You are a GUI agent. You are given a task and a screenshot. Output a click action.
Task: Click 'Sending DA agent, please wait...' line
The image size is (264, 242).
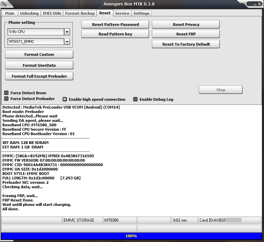click(x=33, y=120)
